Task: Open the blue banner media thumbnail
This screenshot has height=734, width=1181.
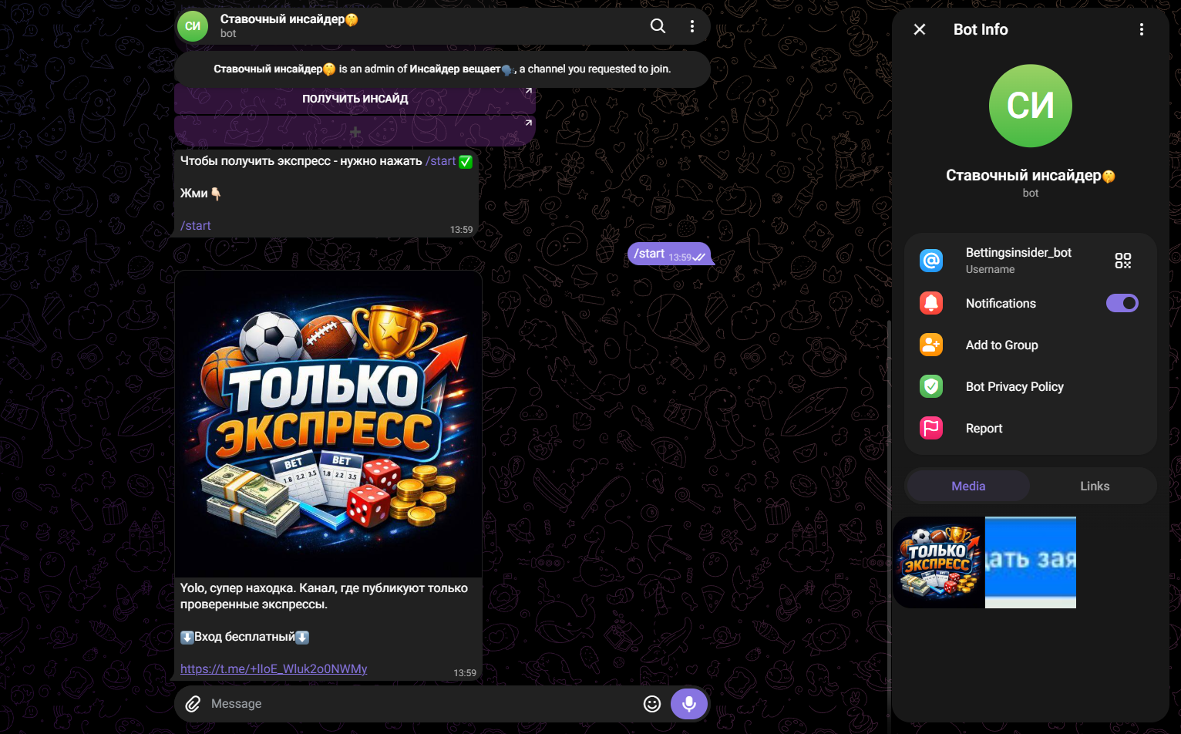Action: click(1031, 562)
